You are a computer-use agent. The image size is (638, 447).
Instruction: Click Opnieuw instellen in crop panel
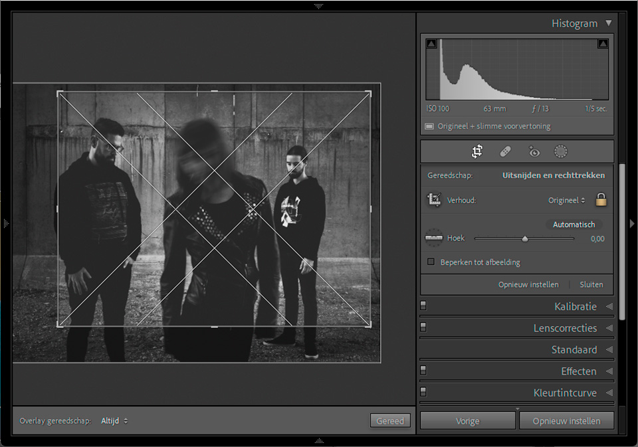[x=528, y=285]
